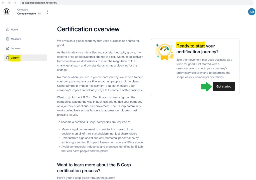
Task: Click the "We envision a global economy" paragraph
Action: [x=98, y=43]
